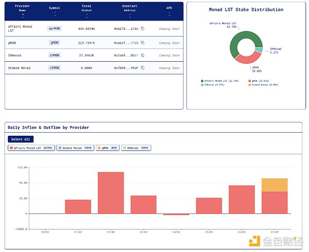
Task: Copy the aPriori Monad LST contract address
Action: [143, 29]
